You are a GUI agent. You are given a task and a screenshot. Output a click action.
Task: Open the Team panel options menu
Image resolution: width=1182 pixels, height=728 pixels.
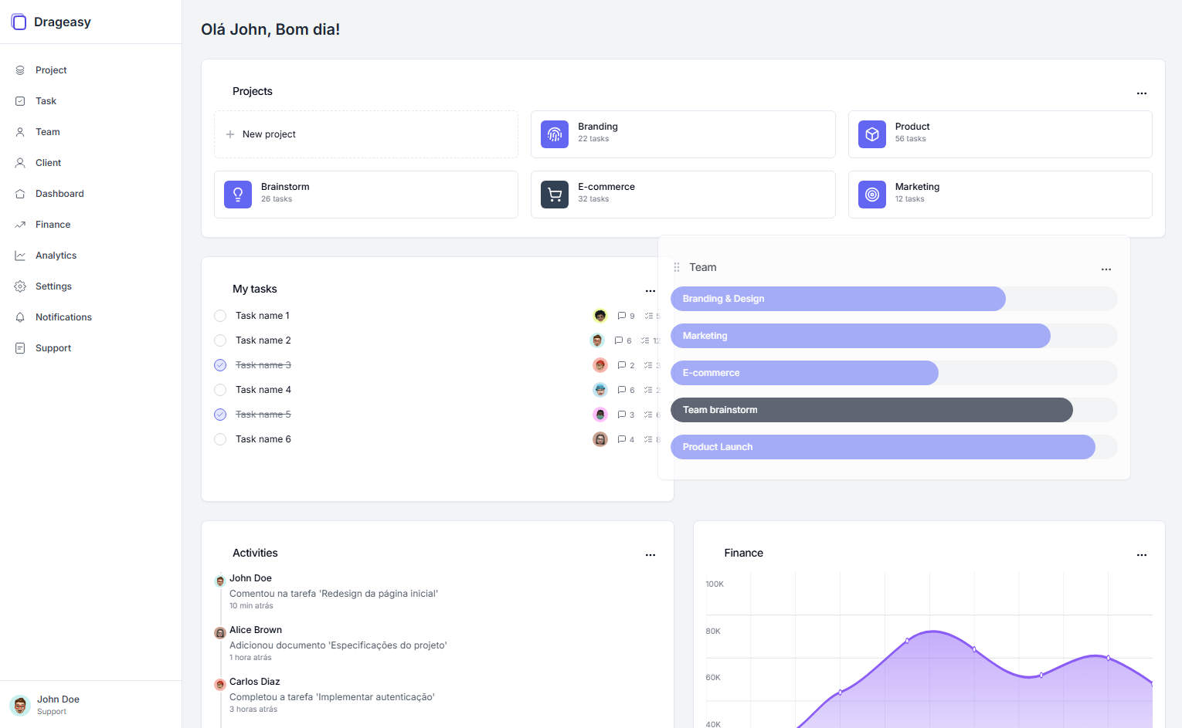(x=1106, y=269)
